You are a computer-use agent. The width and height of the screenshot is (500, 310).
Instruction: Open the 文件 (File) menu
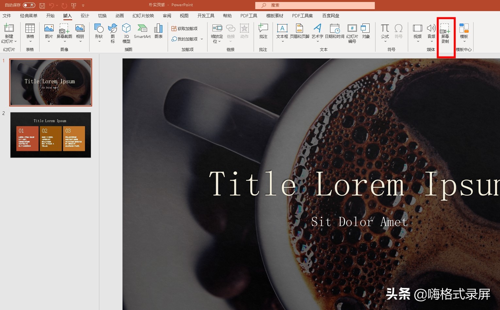tap(7, 16)
